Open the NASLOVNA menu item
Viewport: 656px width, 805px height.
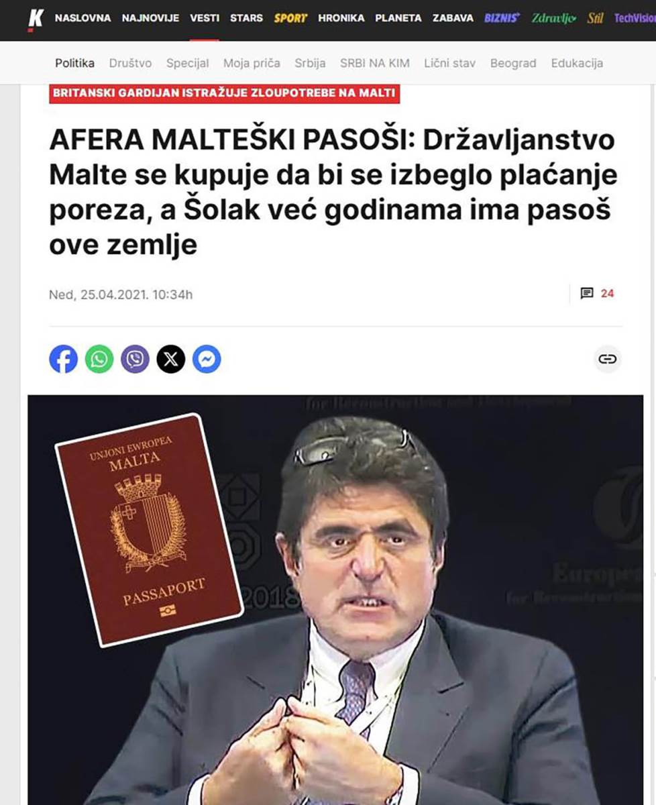[83, 18]
